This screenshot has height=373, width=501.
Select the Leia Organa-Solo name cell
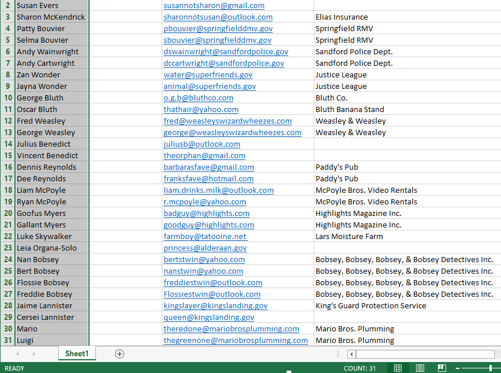pyautogui.click(x=52, y=248)
